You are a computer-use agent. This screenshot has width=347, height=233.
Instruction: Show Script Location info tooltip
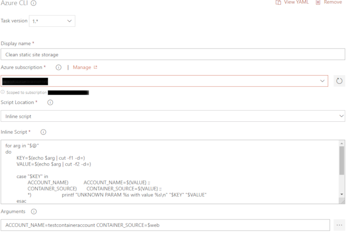(x=50, y=103)
